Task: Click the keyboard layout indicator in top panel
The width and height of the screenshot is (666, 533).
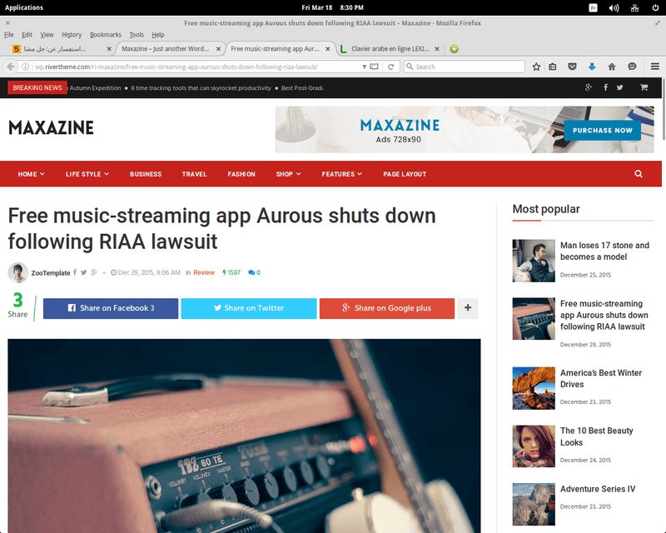Action: click(593, 7)
